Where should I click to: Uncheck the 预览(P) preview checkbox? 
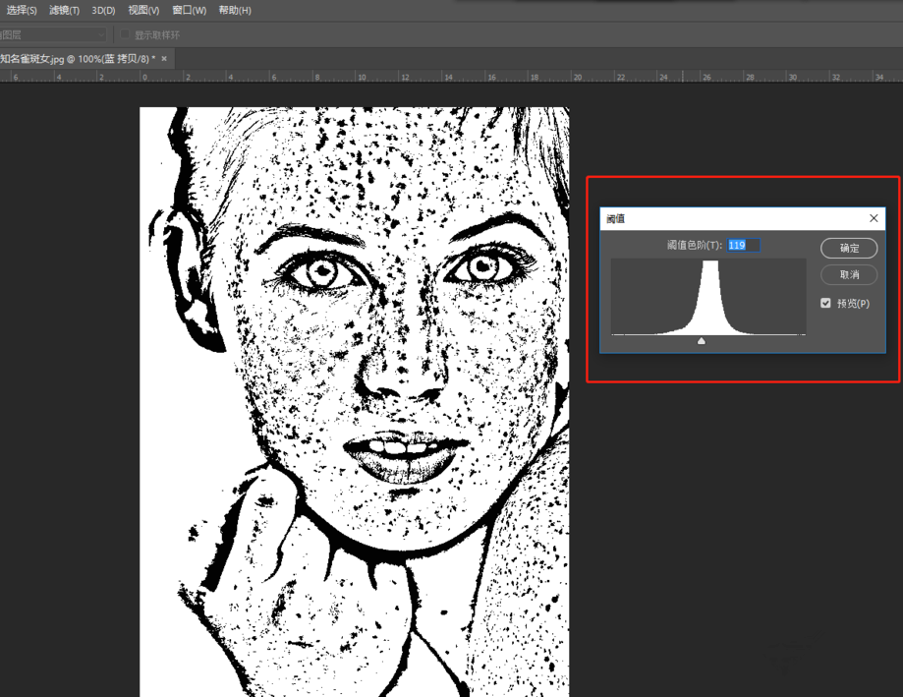[x=825, y=304]
